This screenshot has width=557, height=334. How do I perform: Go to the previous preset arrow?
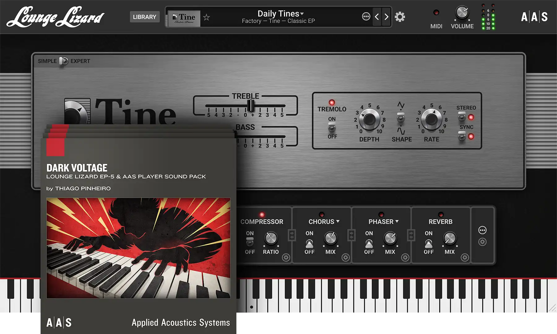click(x=377, y=17)
